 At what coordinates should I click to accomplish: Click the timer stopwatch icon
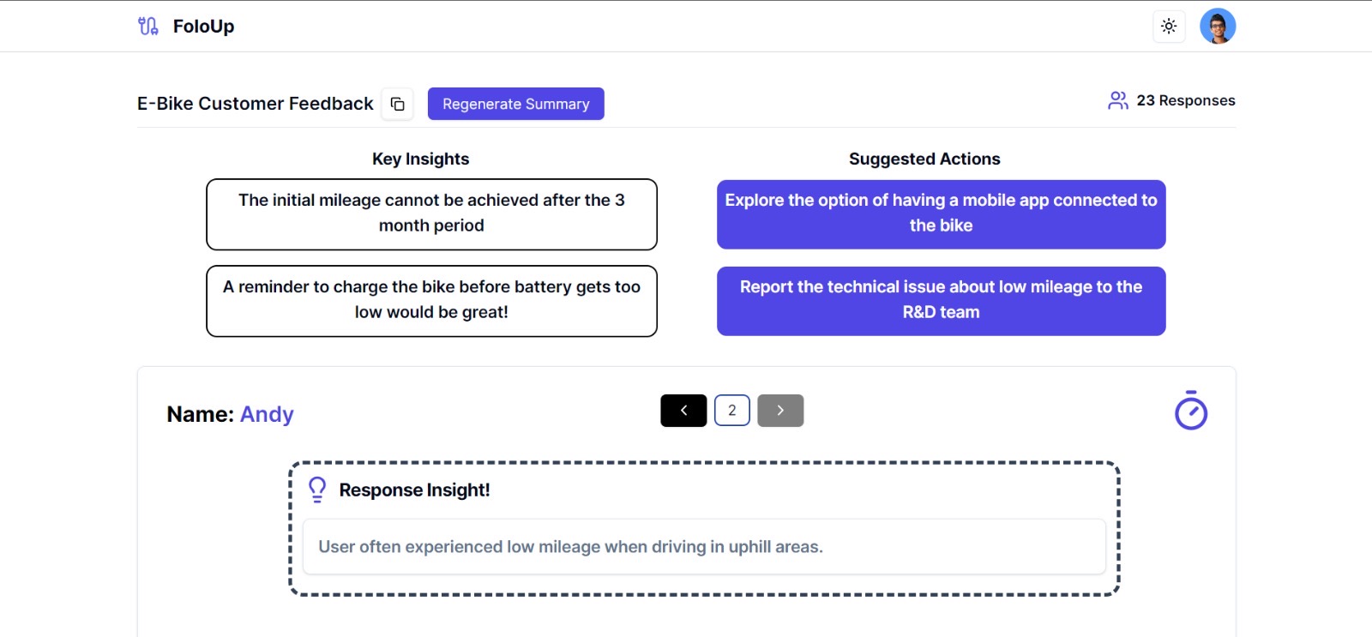1191,411
